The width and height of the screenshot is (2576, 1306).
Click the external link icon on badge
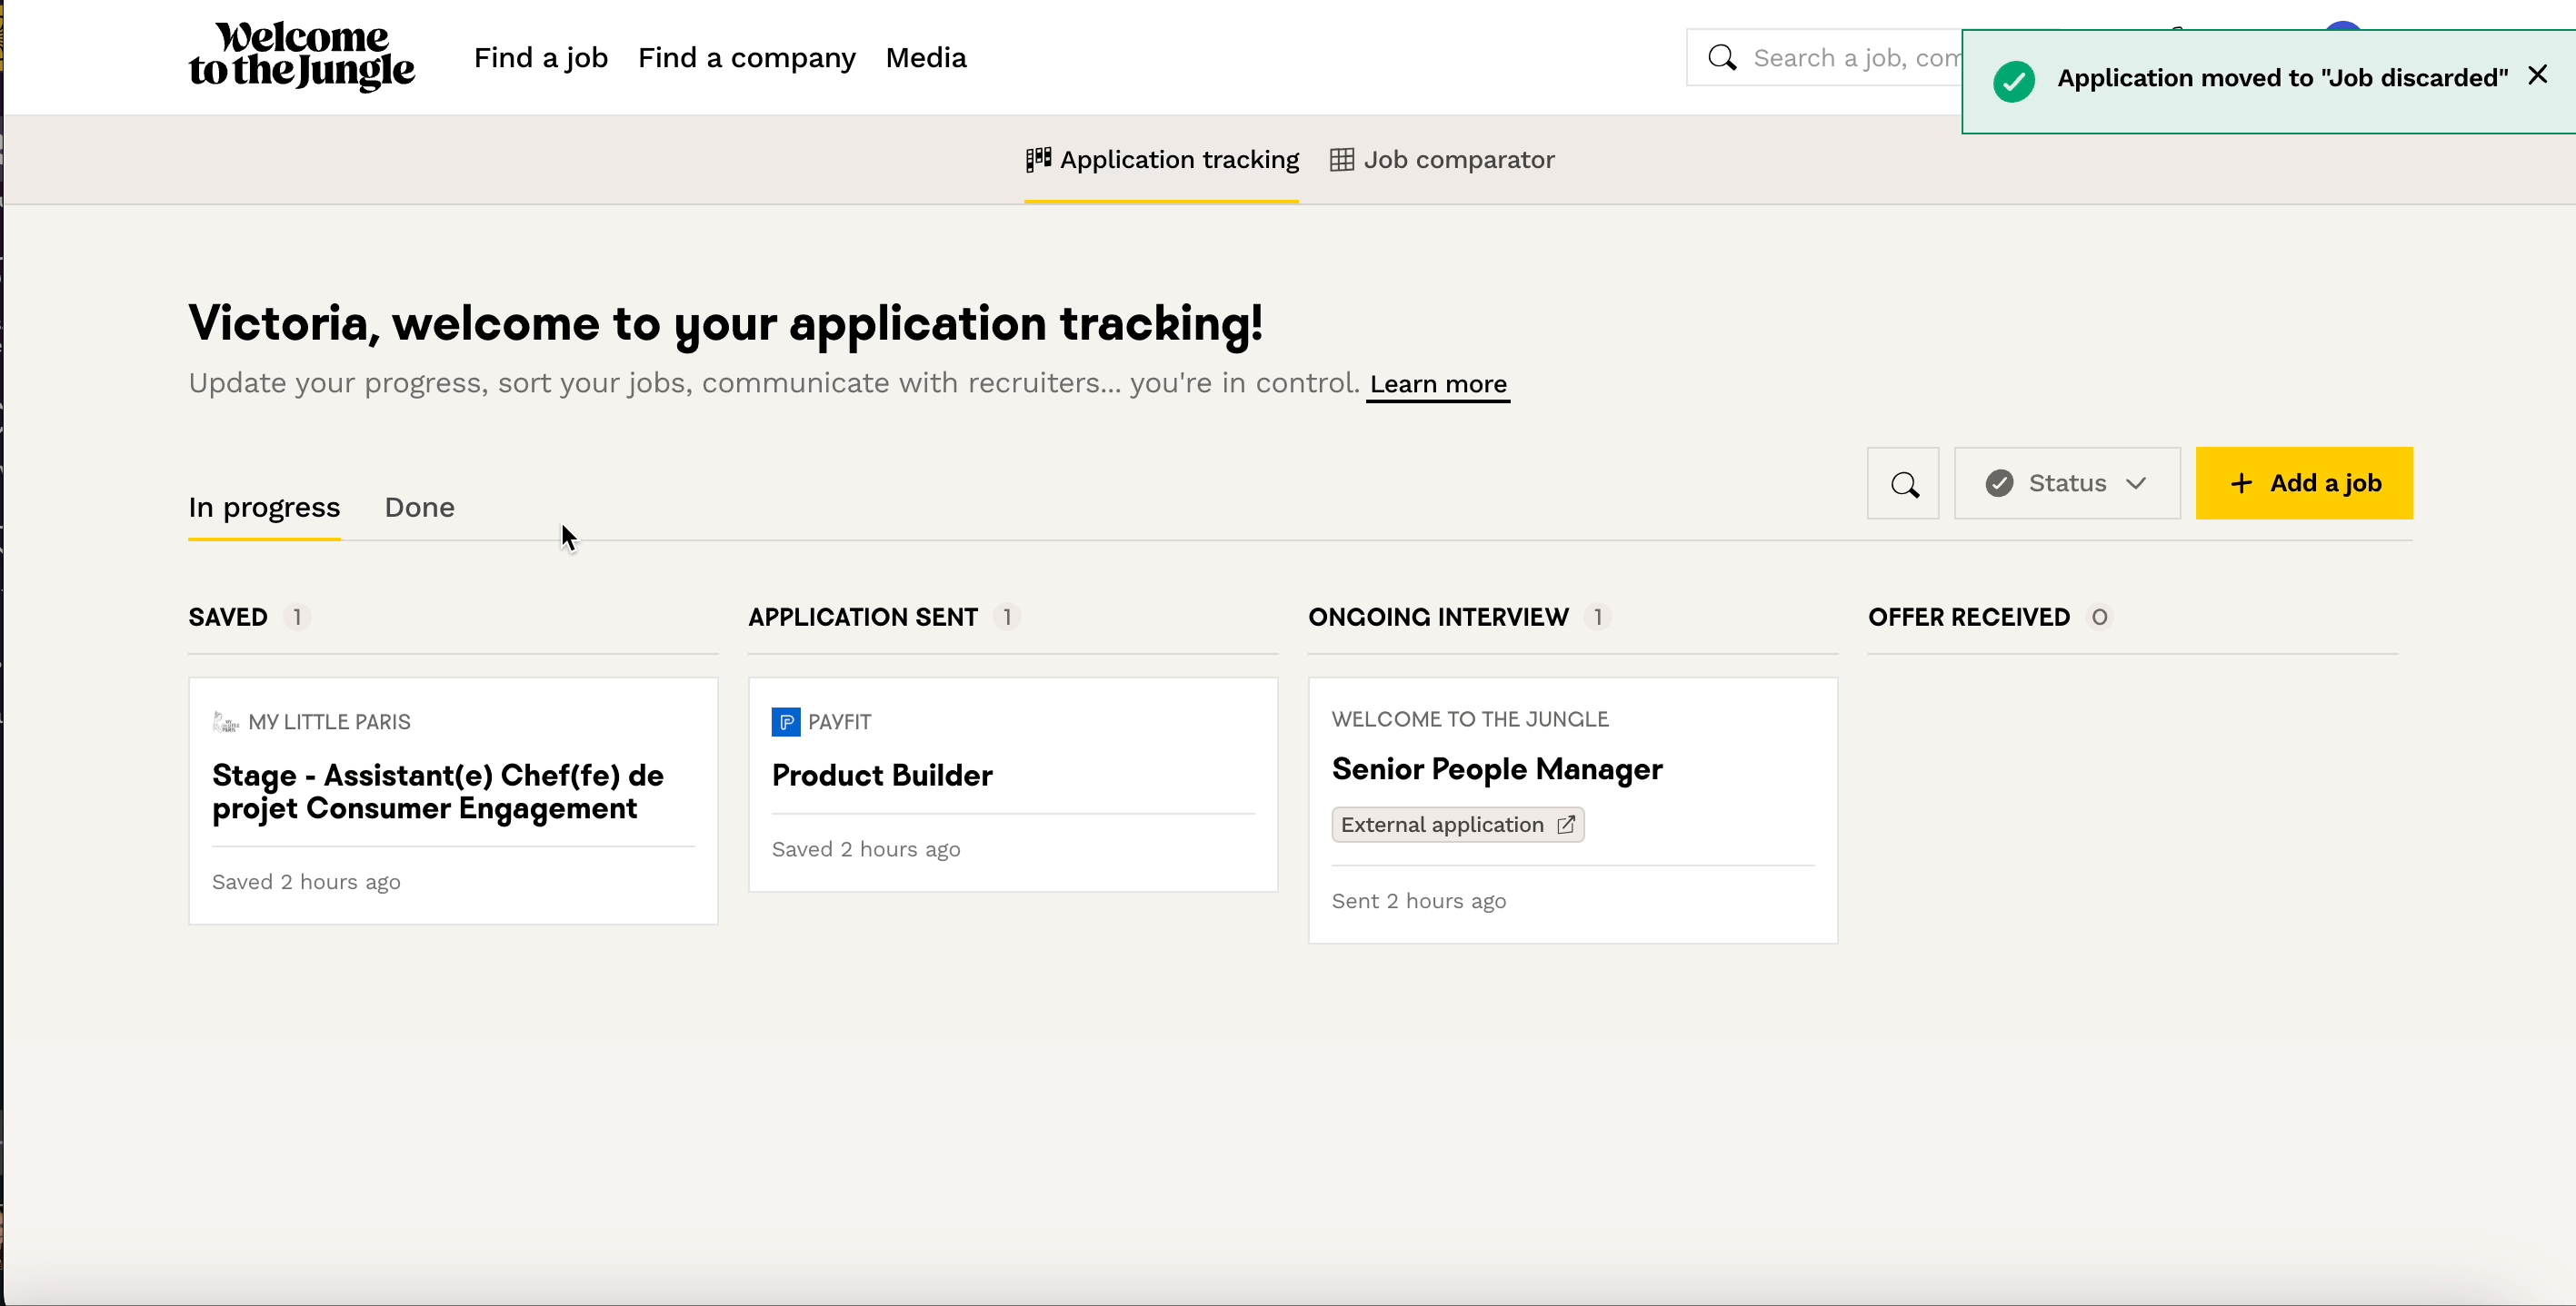pyautogui.click(x=1566, y=825)
